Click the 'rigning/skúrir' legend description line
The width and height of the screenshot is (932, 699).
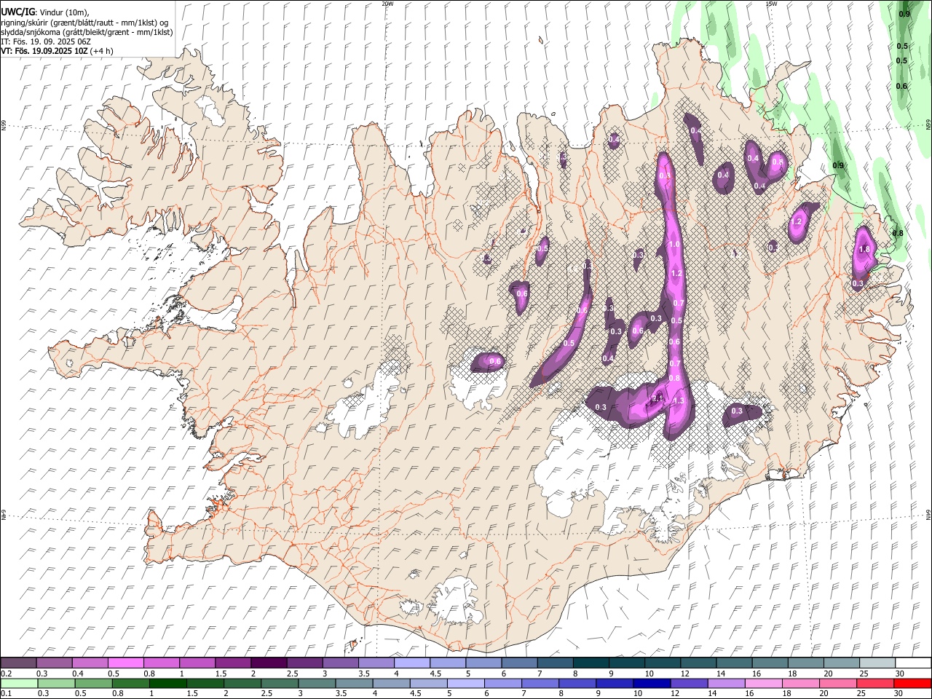[x=84, y=23]
